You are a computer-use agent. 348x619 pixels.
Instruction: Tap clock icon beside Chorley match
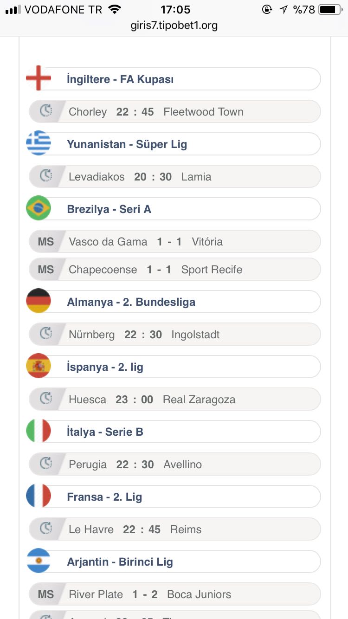coord(45,111)
